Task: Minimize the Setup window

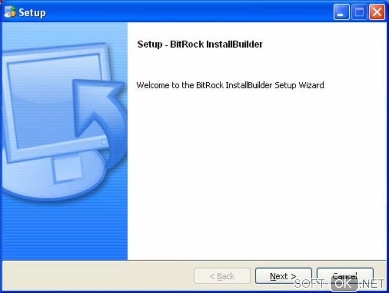Action: click(x=341, y=12)
